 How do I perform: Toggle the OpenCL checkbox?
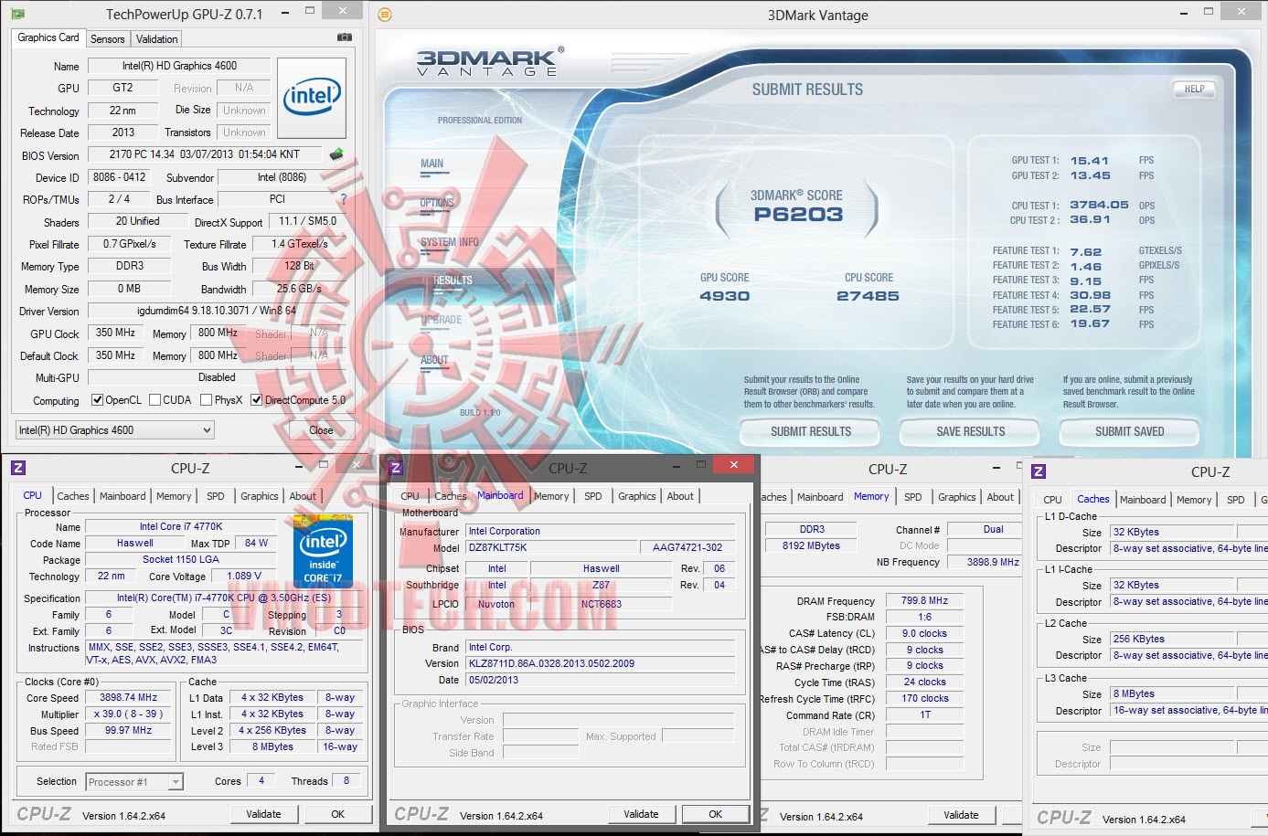[97, 400]
